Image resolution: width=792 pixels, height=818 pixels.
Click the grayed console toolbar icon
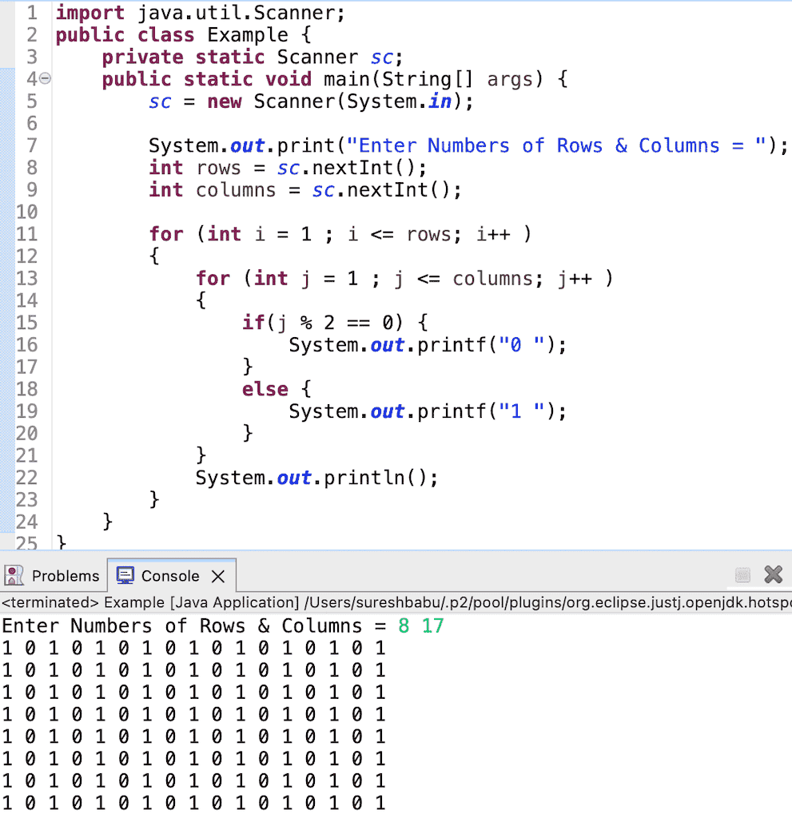(742, 574)
